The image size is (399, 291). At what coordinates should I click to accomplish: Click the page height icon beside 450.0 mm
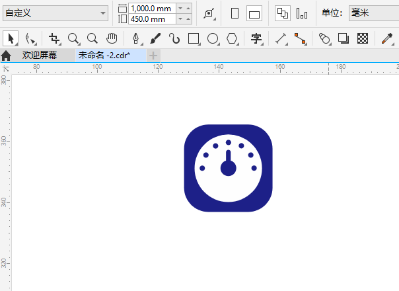click(122, 19)
